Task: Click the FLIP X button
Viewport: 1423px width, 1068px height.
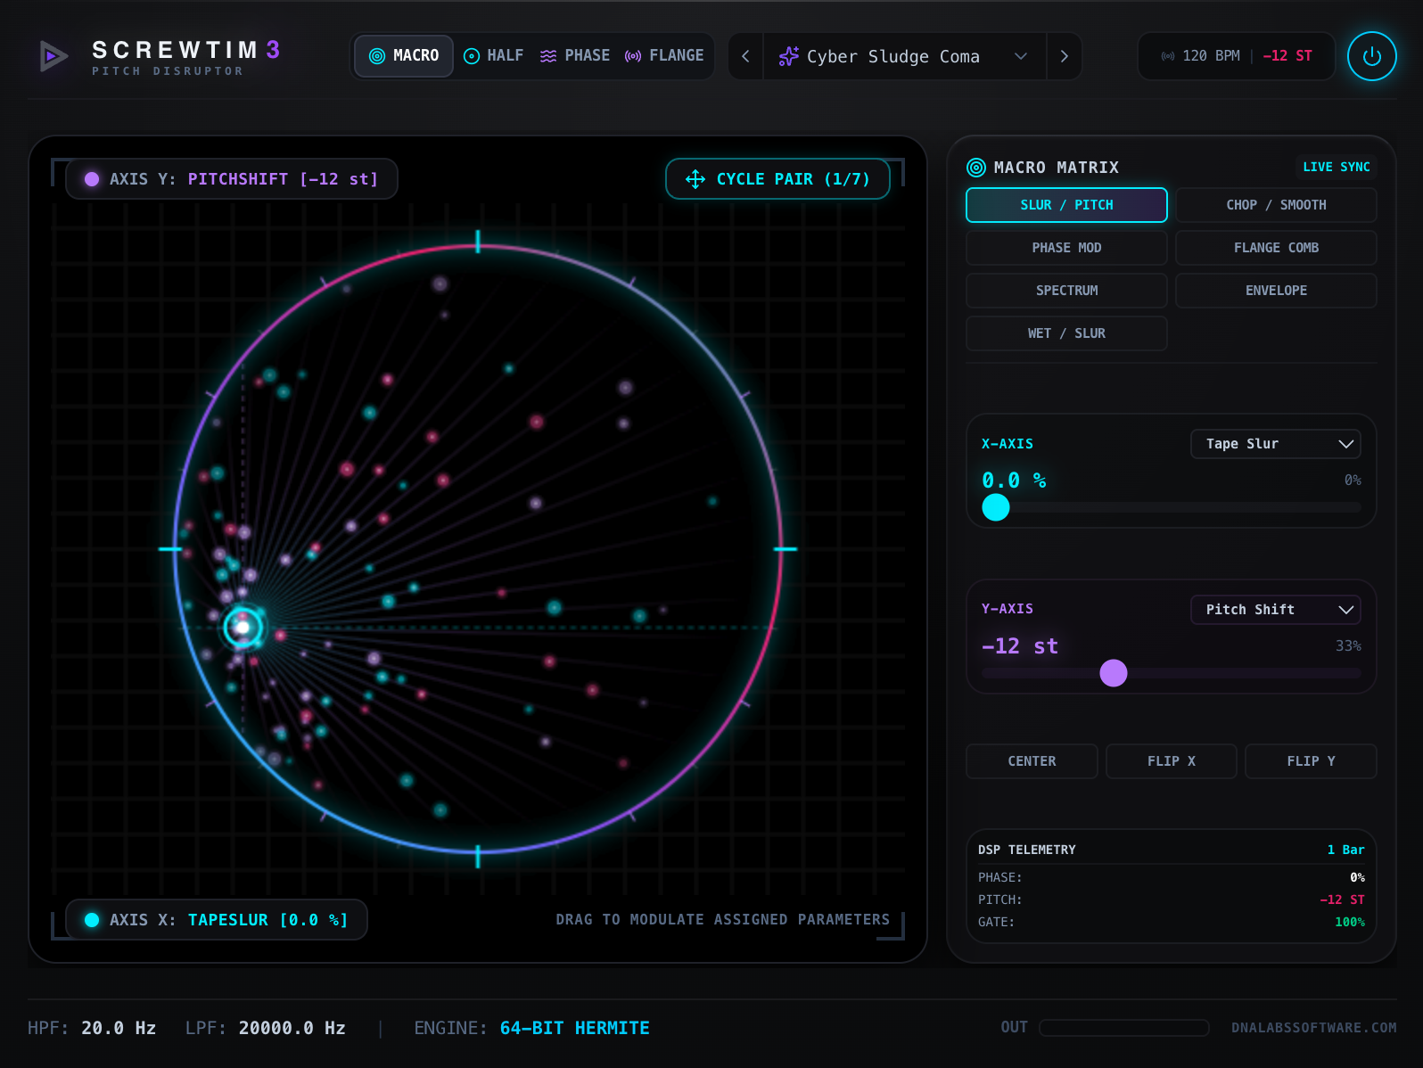Action: point(1172,761)
